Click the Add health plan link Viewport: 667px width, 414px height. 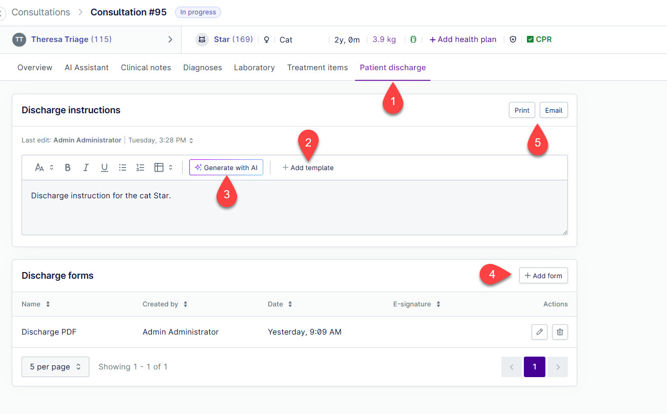point(463,39)
